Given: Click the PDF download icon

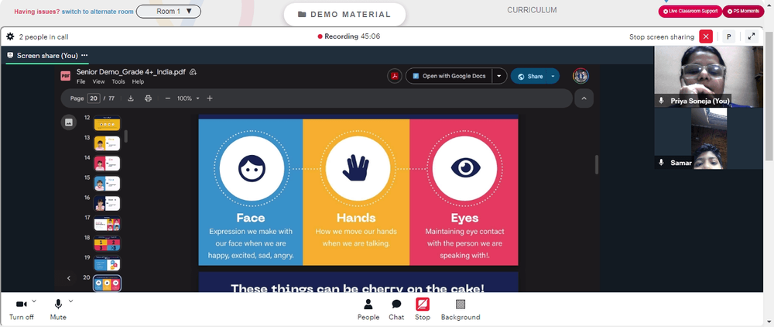Looking at the screenshot, I should point(131,98).
